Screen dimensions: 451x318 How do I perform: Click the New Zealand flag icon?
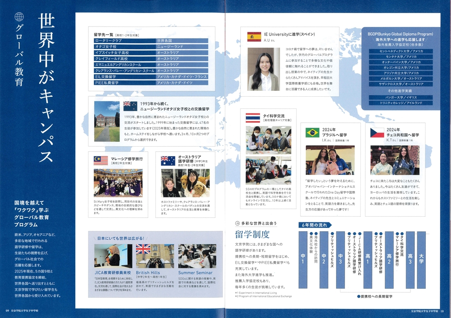tap(130, 106)
